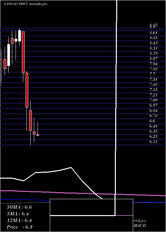Select the 8.55 price axis label
This screenshot has width=166, height=232.
point(153,38)
